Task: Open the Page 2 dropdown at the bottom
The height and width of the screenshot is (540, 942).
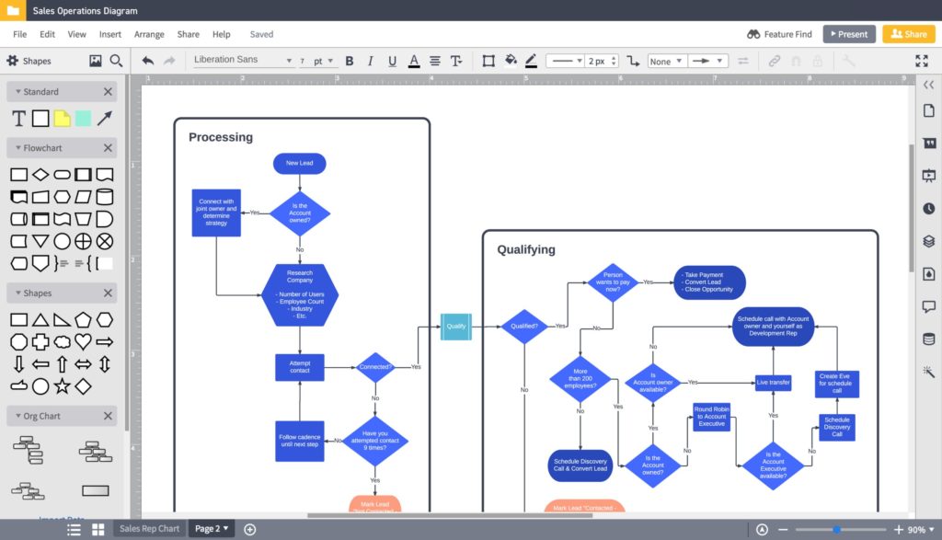Action: [211, 529]
